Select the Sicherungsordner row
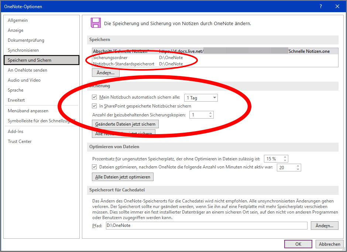Screen dimensions: 347x252 click(x=215, y=58)
